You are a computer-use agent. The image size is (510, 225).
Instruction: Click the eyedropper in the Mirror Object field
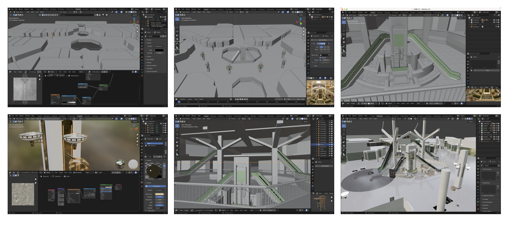329,55
